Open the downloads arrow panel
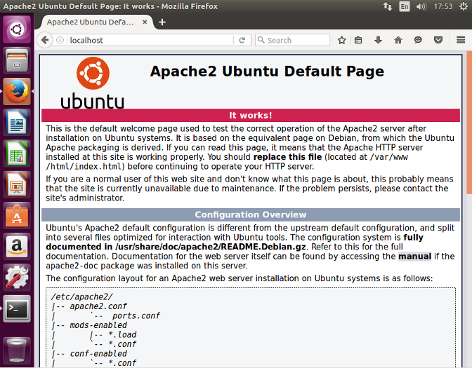Viewport: 472px width, 368px height. tap(378, 40)
